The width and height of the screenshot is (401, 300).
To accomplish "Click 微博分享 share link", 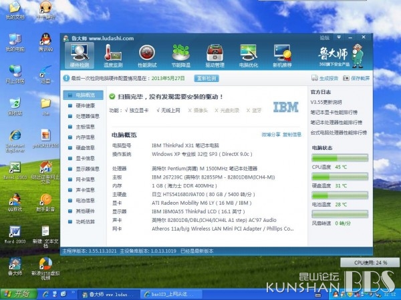I will point(271,135).
